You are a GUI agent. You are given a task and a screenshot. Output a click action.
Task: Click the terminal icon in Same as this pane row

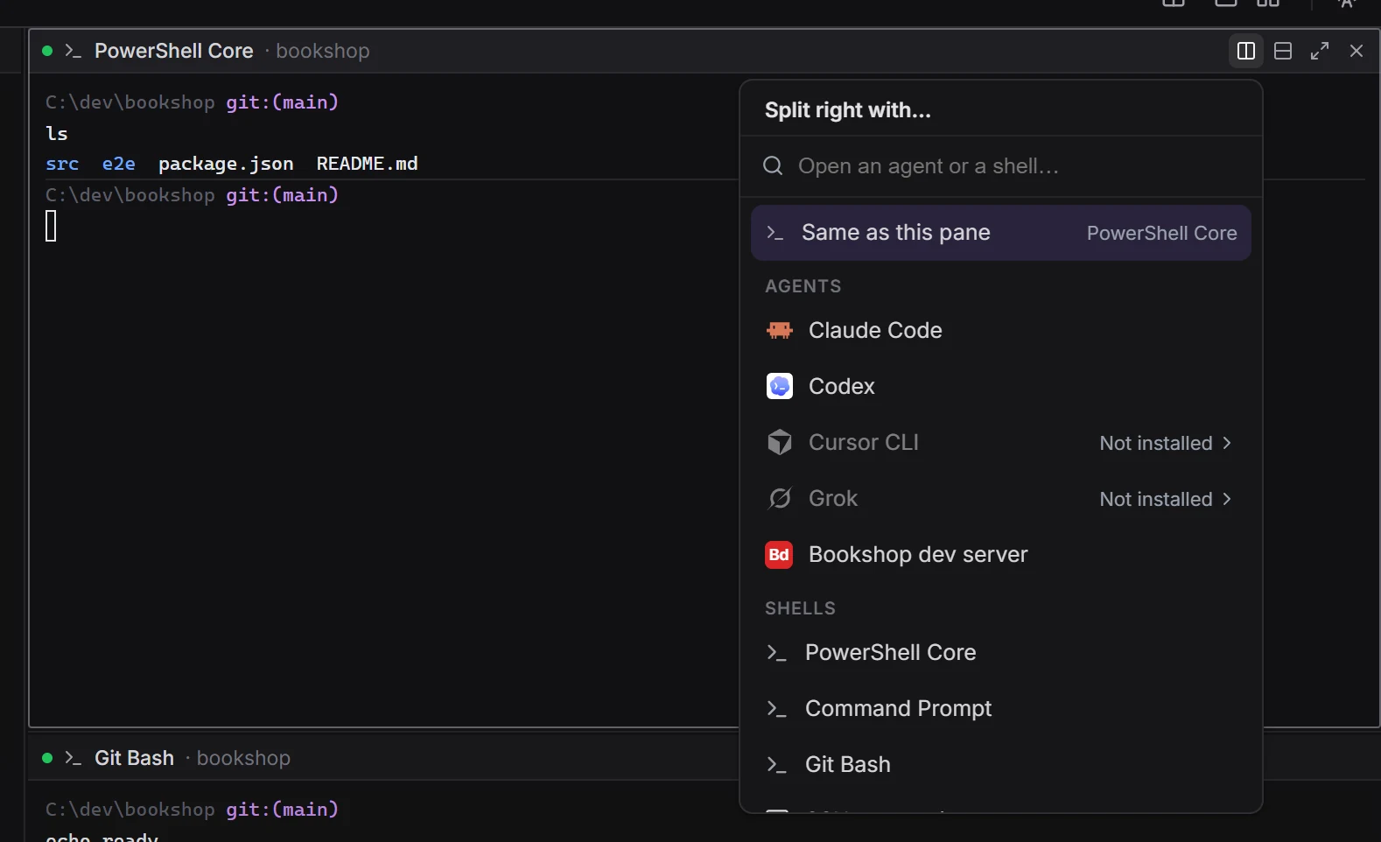pos(775,233)
